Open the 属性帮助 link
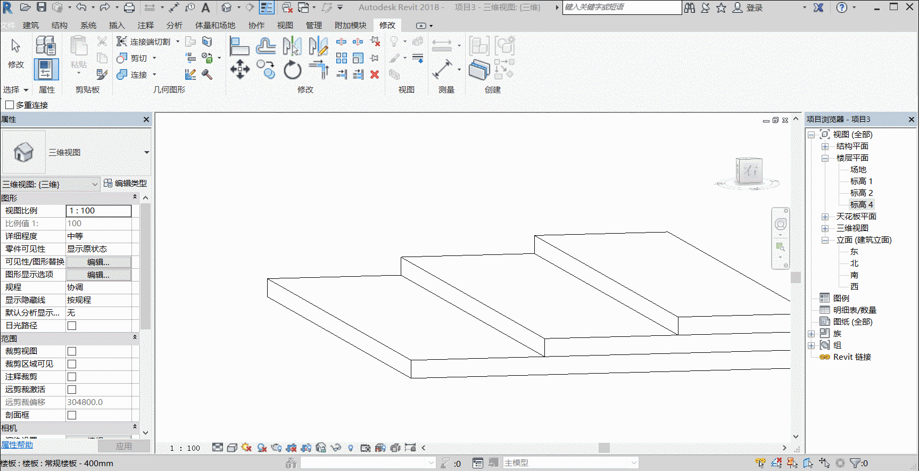 pyautogui.click(x=17, y=445)
